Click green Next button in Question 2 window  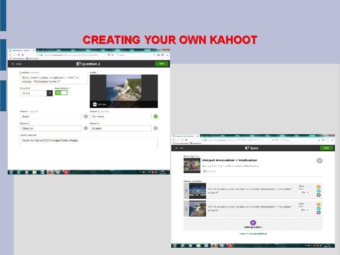(x=161, y=64)
